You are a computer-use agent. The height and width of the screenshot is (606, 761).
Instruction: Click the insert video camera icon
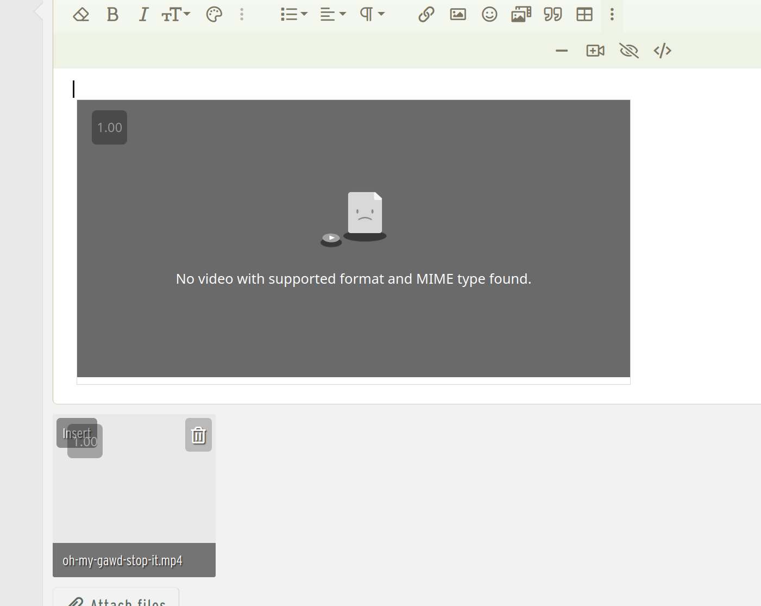tap(595, 51)
